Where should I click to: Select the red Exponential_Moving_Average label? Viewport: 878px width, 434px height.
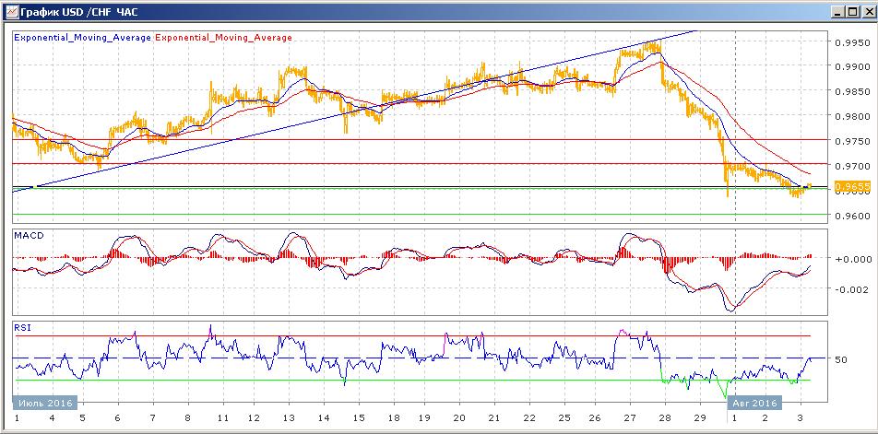[x=223, y=38]
